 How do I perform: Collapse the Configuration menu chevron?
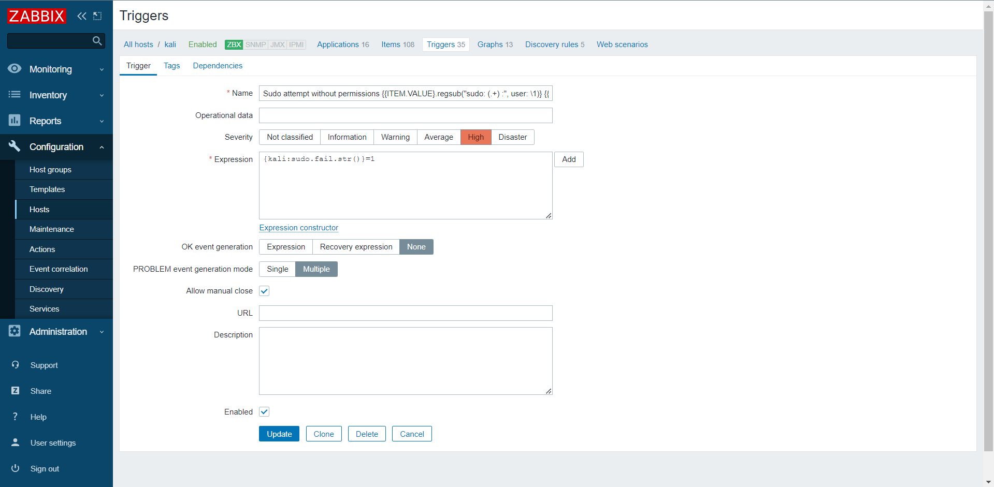point(102,147)
